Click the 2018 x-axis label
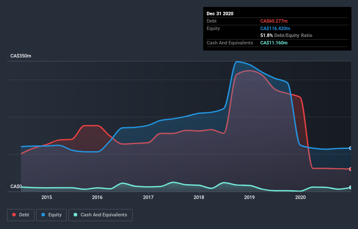Viewport: 358px width, 229px height. coord(199,197)
